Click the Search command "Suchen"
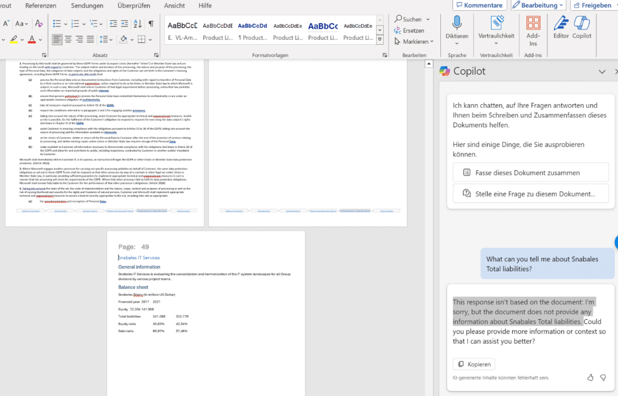This screenshot has height=396, width=618. (408, 19)
